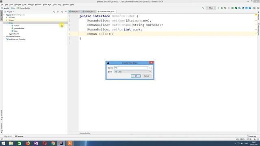Viewport: 260px width, 146px height.
Task: Click the blue help question icon
Action: coord(250,8)
